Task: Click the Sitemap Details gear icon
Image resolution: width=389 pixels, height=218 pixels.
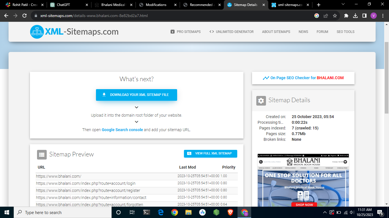Action: tap(261, 100)
